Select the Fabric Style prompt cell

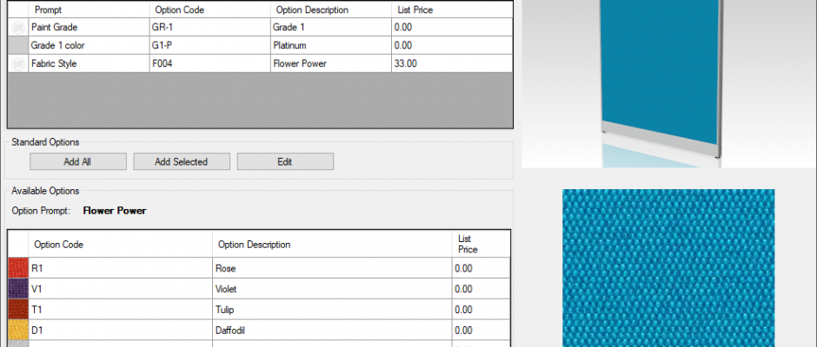[90, 63]
